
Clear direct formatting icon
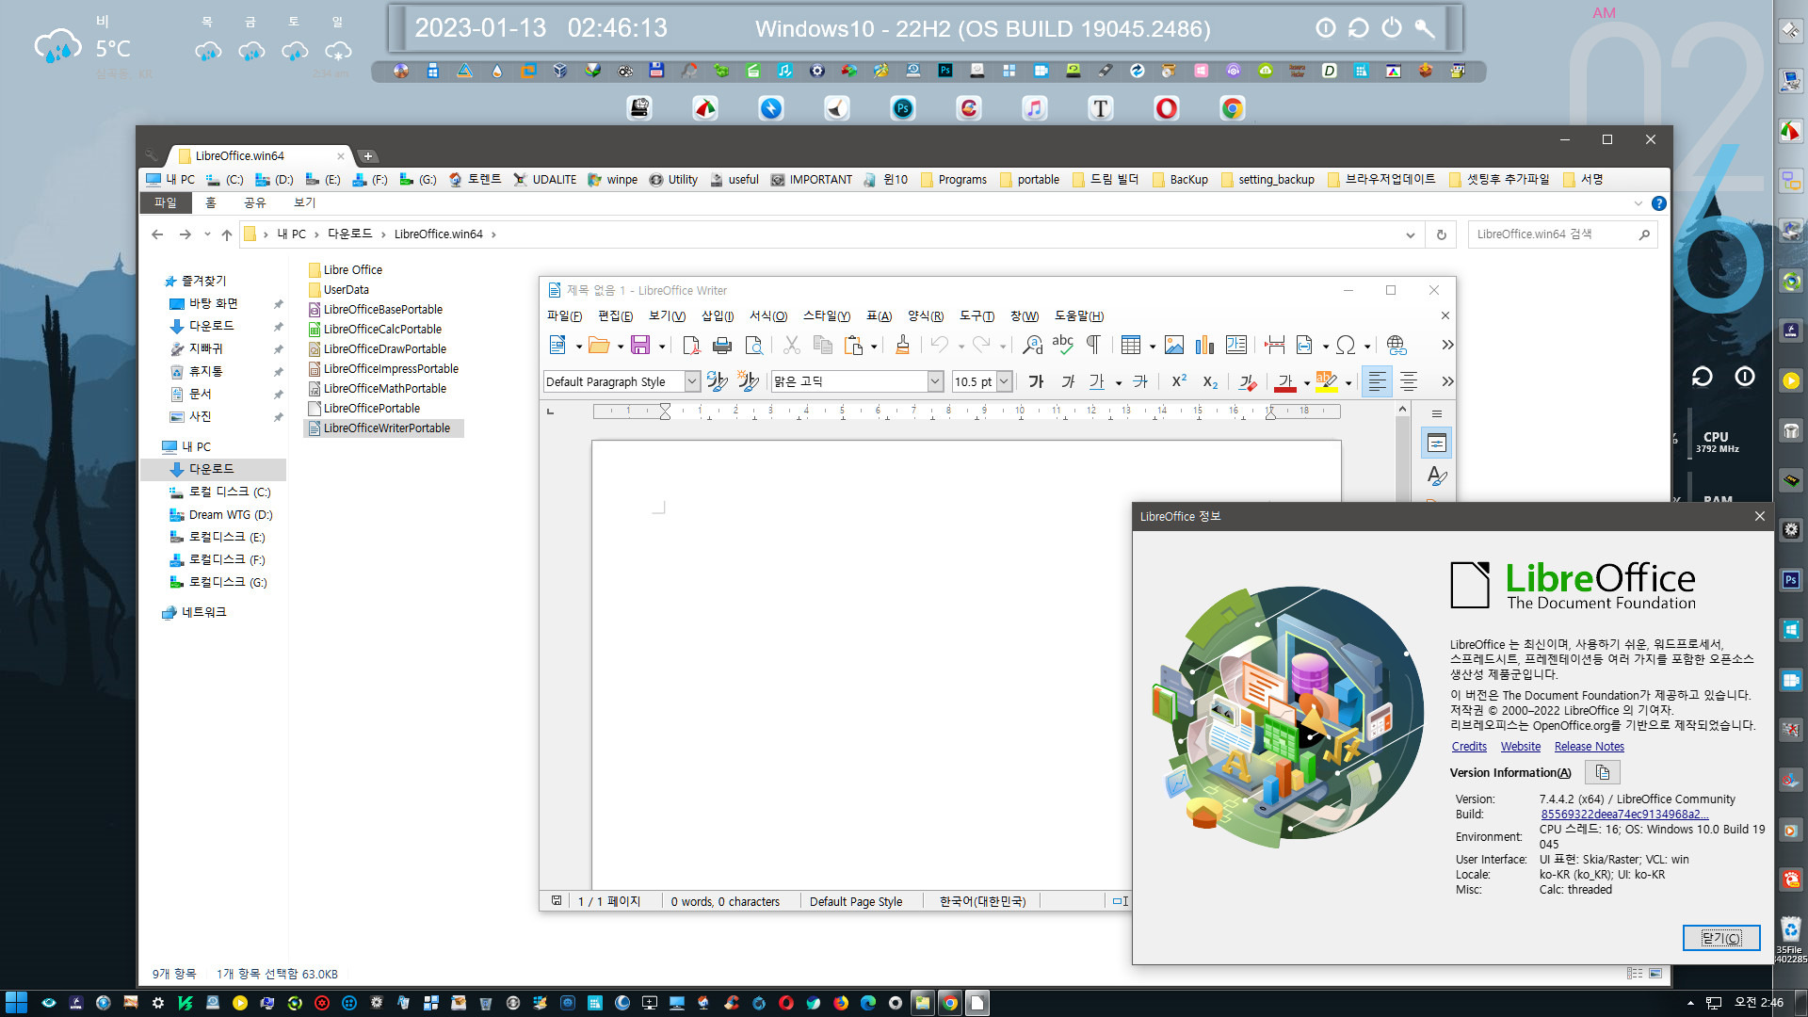click(x=1248, y=381)
